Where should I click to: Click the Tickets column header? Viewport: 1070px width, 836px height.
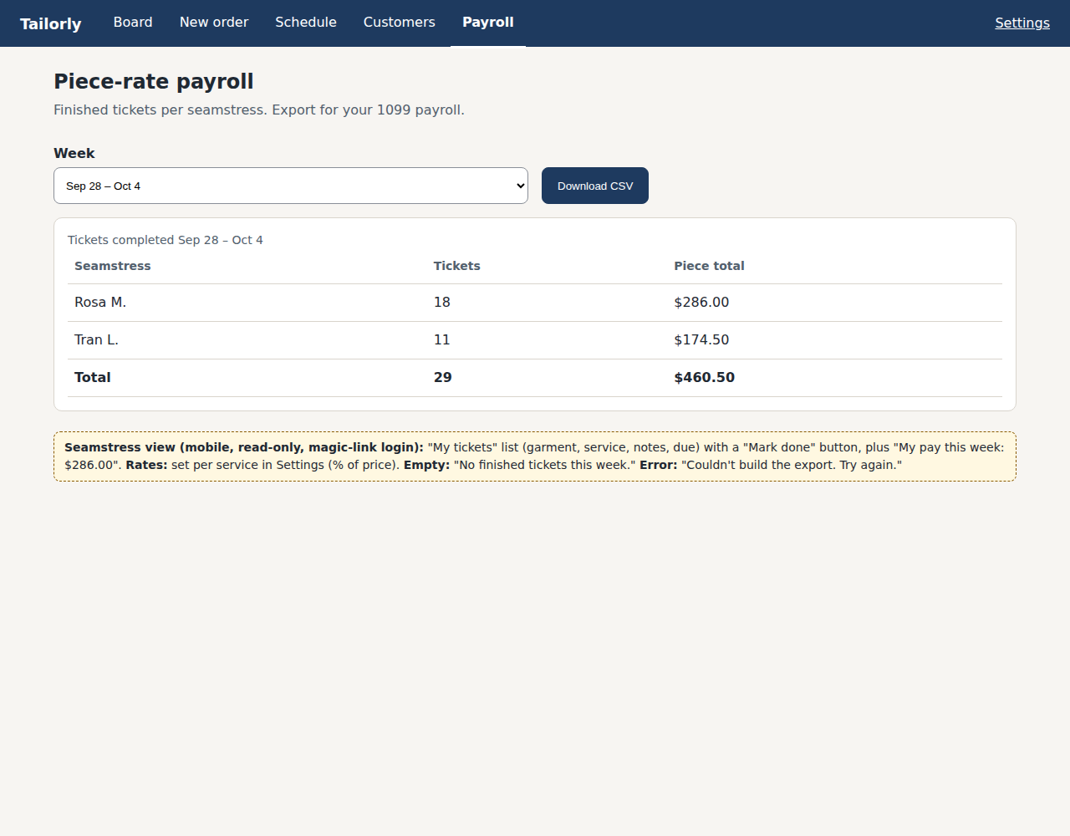pos(457,266)
